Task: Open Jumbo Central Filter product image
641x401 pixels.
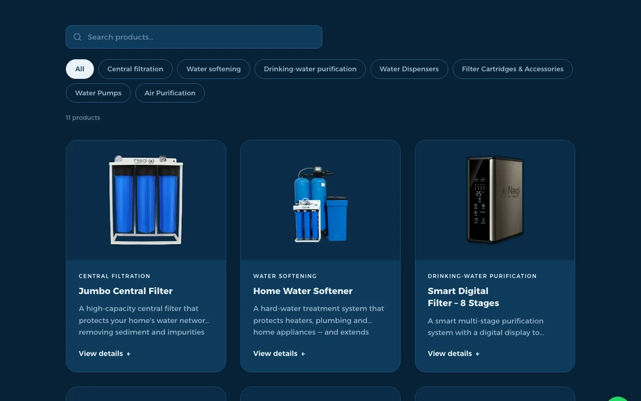Action: pyautogui.click(x=146, y=200)
